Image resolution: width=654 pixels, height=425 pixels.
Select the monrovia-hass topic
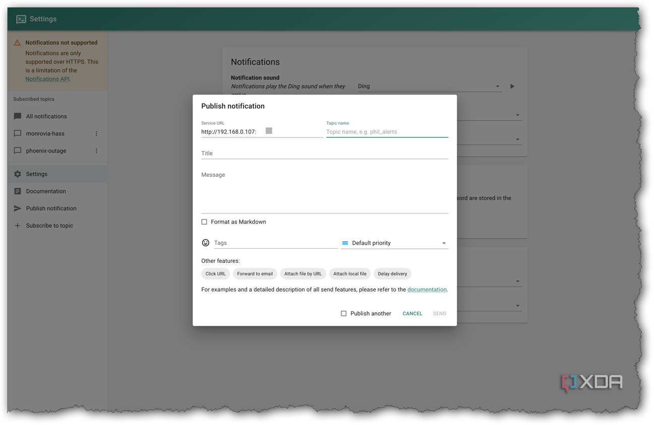click(57, 133)
